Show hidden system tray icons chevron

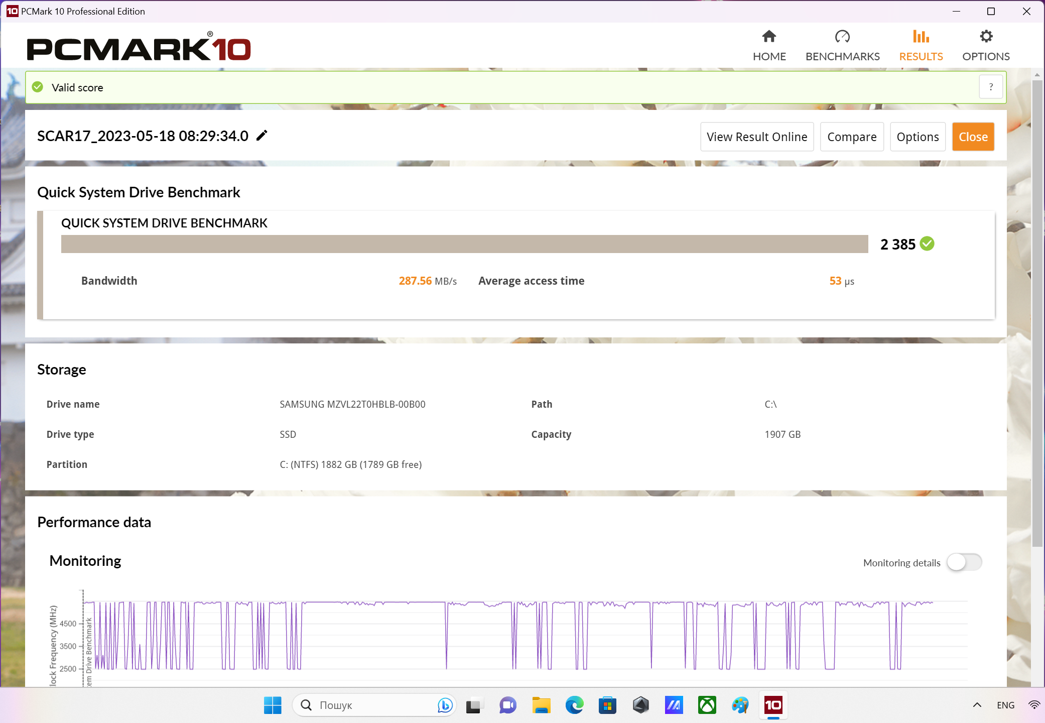click(977, 705)
